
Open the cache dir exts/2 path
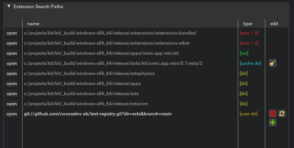coord(12,63)
